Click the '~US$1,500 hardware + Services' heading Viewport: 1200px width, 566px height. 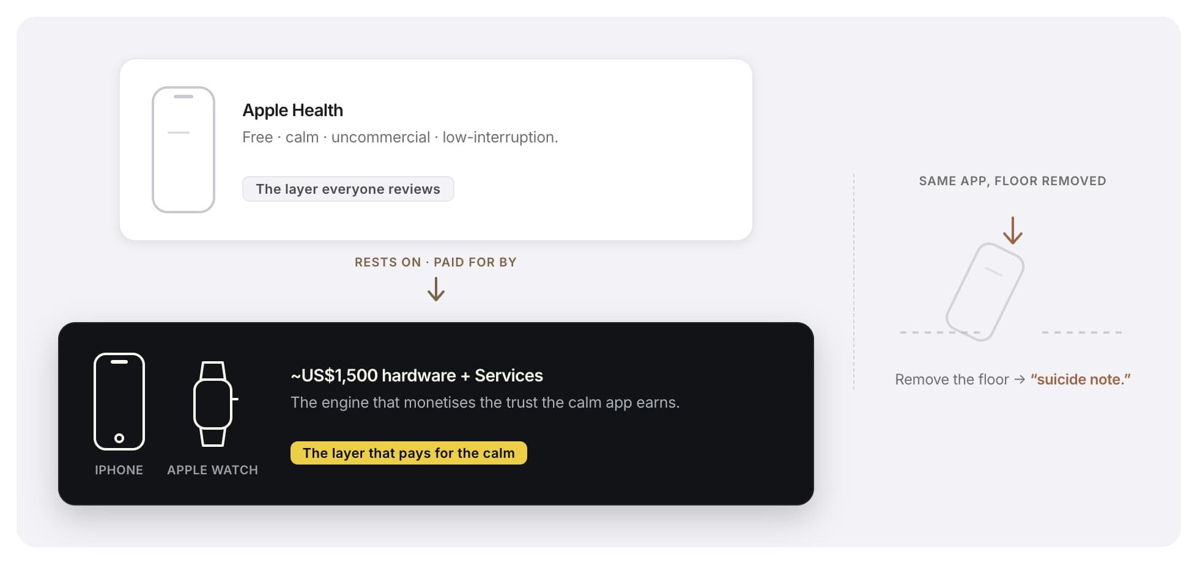click(x=417, y=375)
